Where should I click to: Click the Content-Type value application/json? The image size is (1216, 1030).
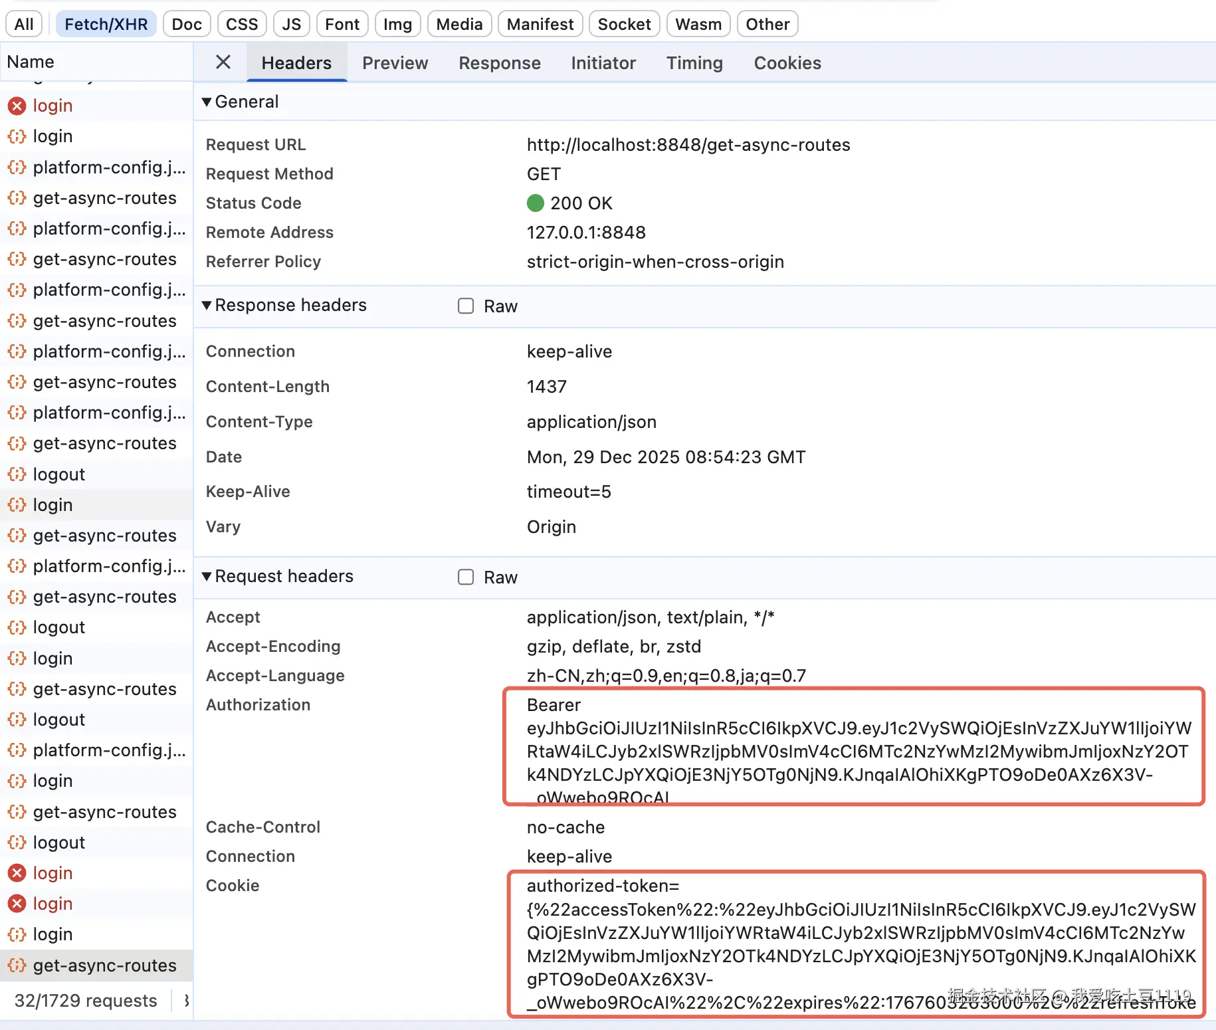click(591, 422)
